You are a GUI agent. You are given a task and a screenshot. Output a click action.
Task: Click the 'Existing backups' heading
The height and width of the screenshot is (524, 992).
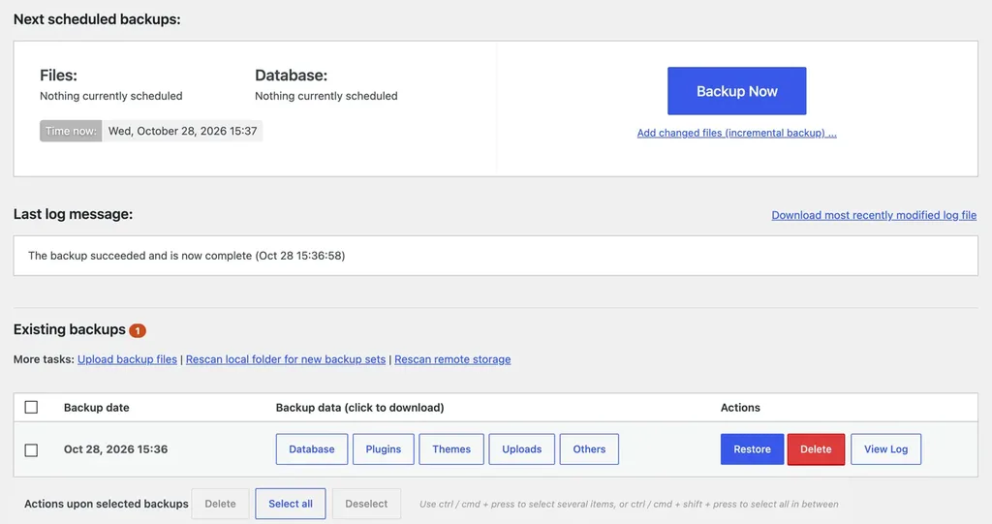pos(70,329)
